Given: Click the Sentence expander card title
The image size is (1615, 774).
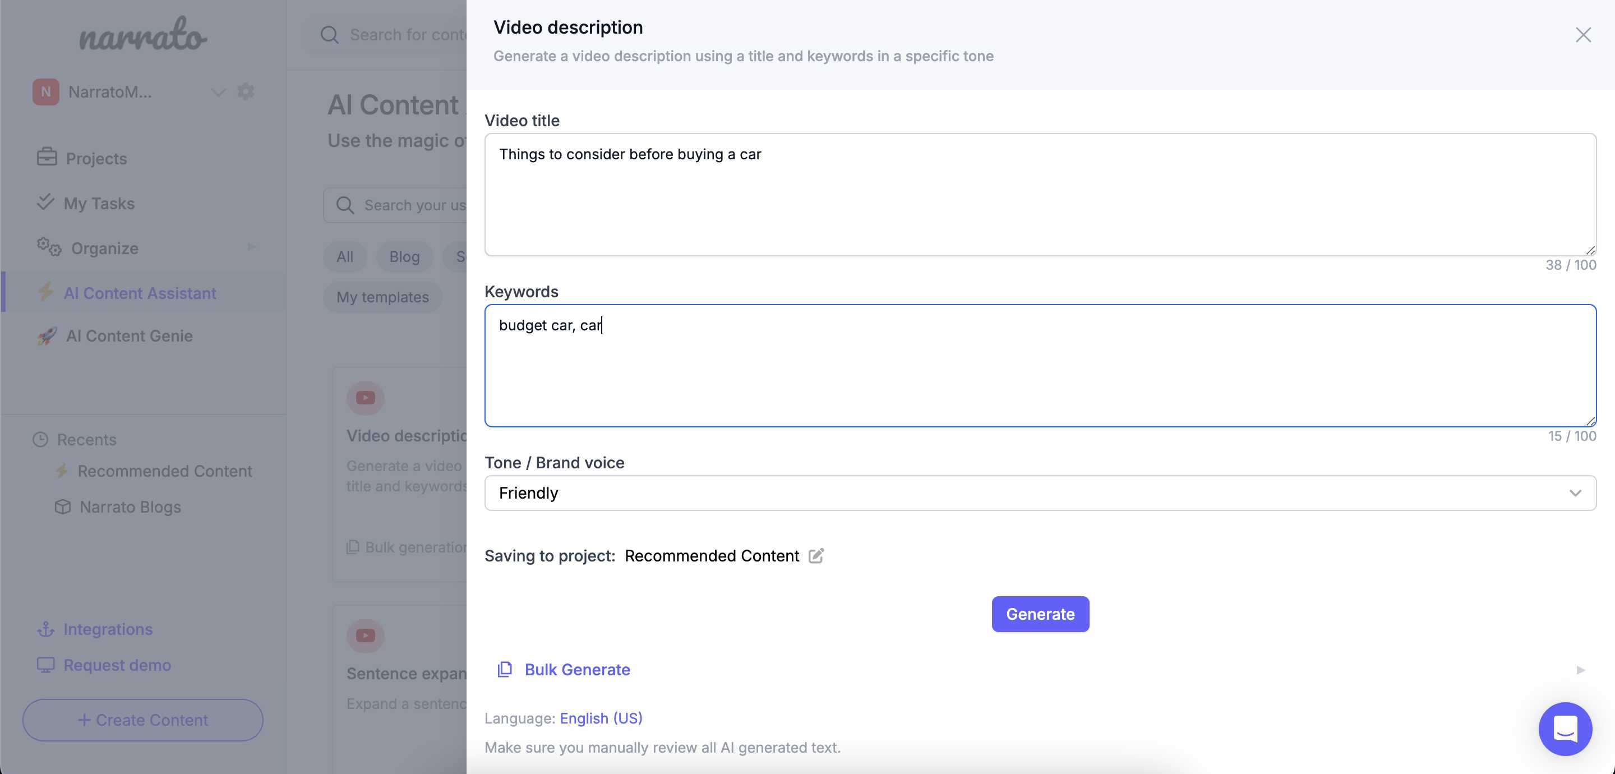Looking at the screenshot, I should pyautogui.click(x=406, y=674).
